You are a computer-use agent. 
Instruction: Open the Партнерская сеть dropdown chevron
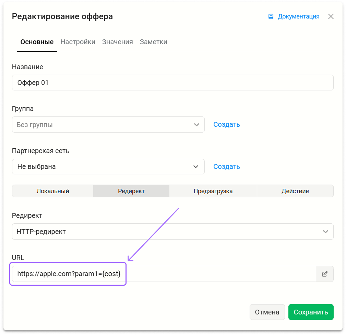click(196, 166)
